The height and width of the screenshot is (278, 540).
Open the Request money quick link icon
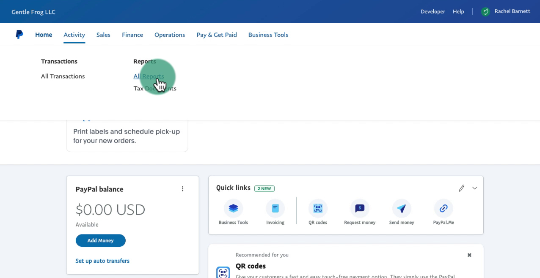coord(360,208)
